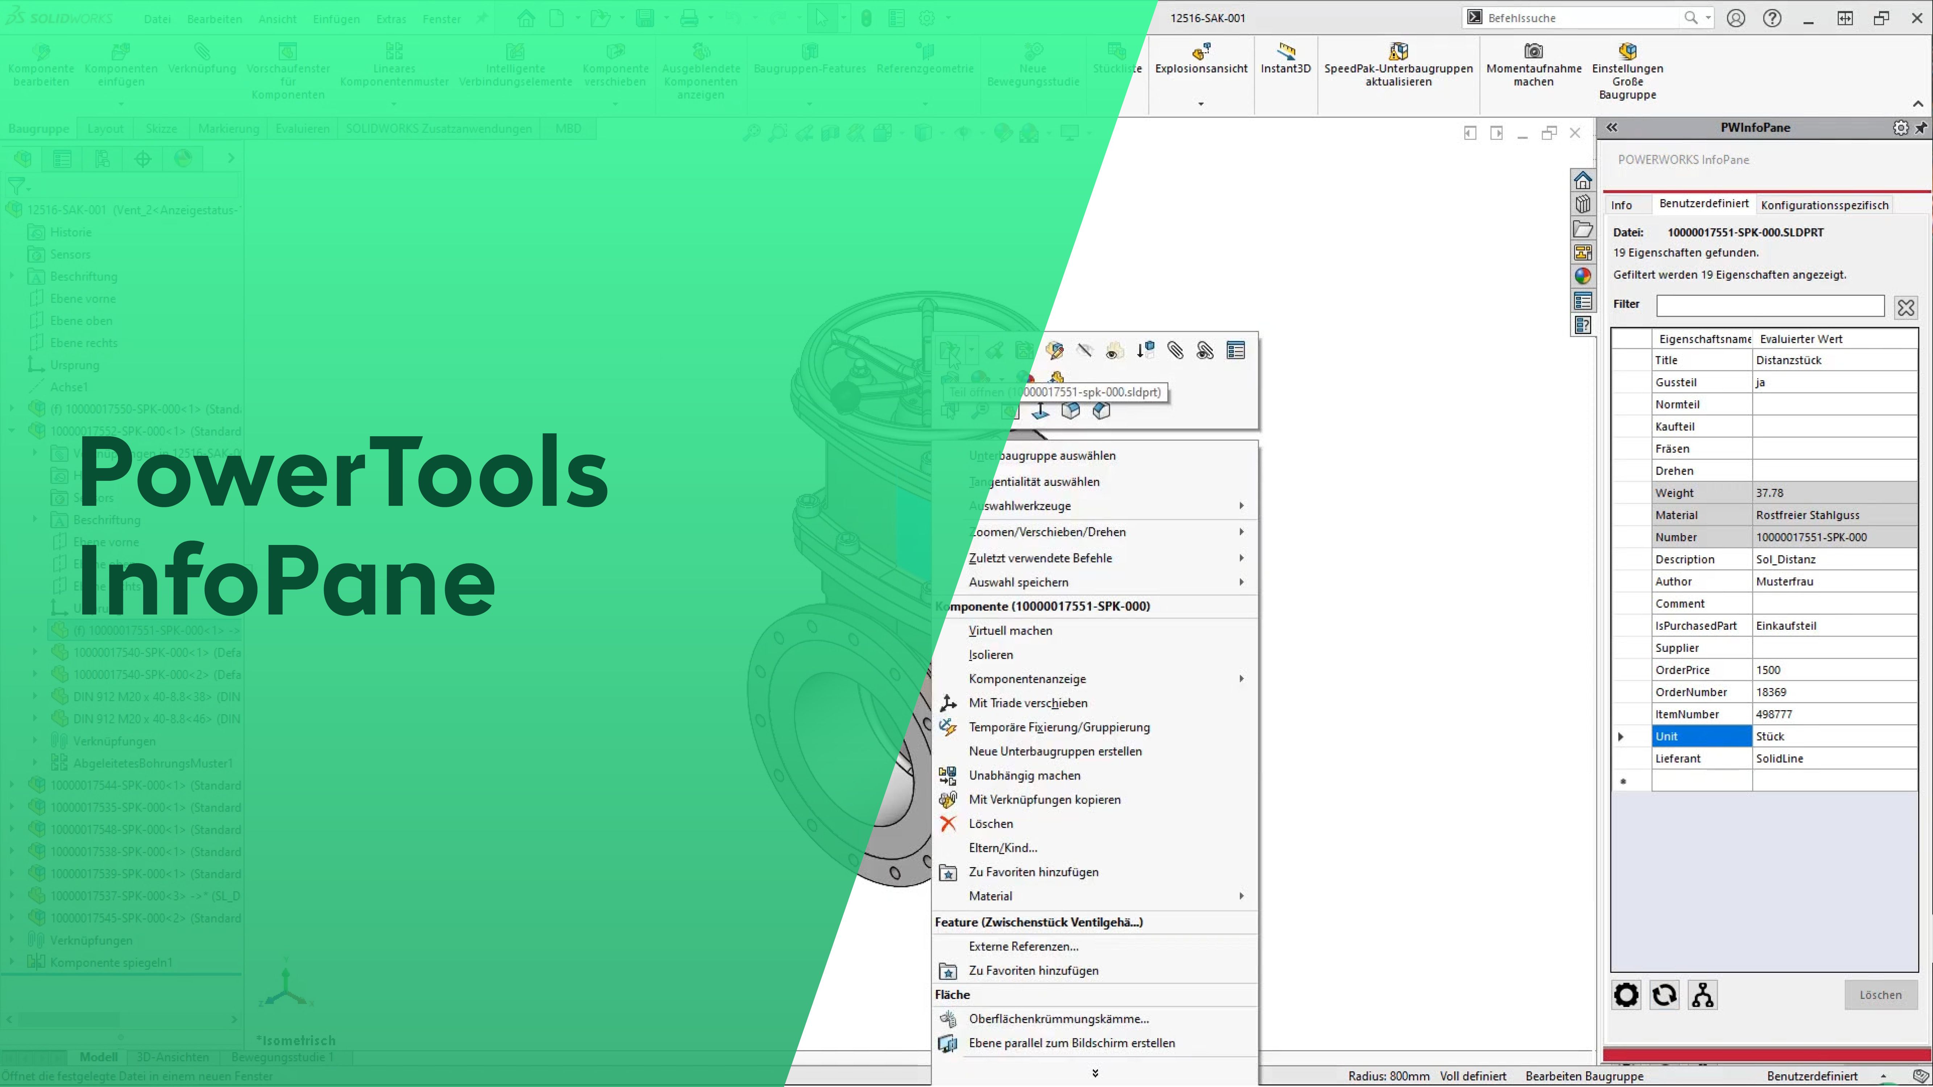Click the hierarchy tree icon in InfoPane
Image resolution: width=1933 pixels, height=1087 pixels.
pos(1702,995)
